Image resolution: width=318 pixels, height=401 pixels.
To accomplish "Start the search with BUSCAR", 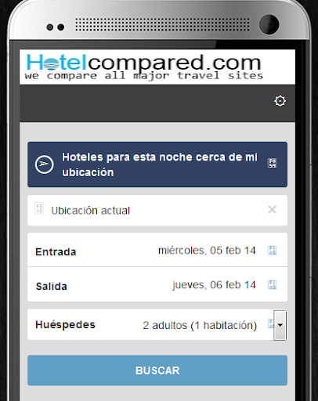I will [x=157, y=370].
